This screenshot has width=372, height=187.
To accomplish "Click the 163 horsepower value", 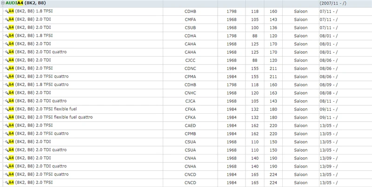I will pos(273,93).
